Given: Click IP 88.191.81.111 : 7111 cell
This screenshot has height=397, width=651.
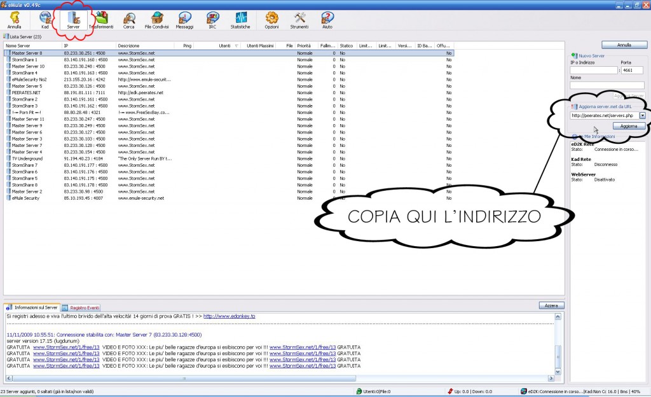Looking at the screenshot, I should (85, 93).
